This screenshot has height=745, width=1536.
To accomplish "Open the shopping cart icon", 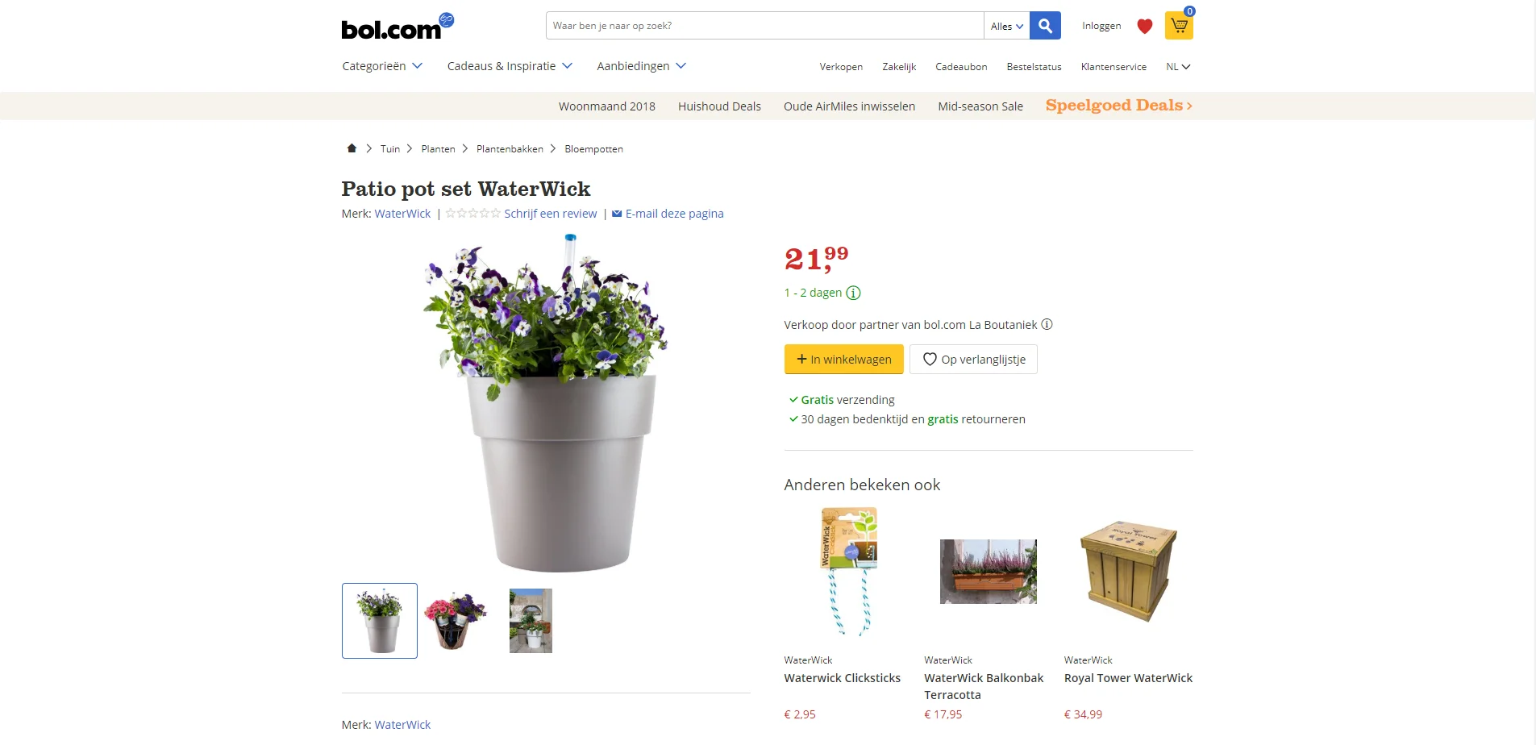I will pos(1179,26).
